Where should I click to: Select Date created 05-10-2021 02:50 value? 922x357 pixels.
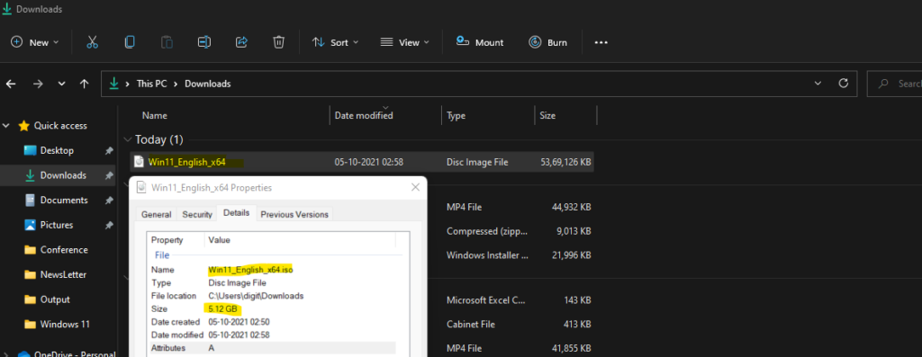(239, 322)
